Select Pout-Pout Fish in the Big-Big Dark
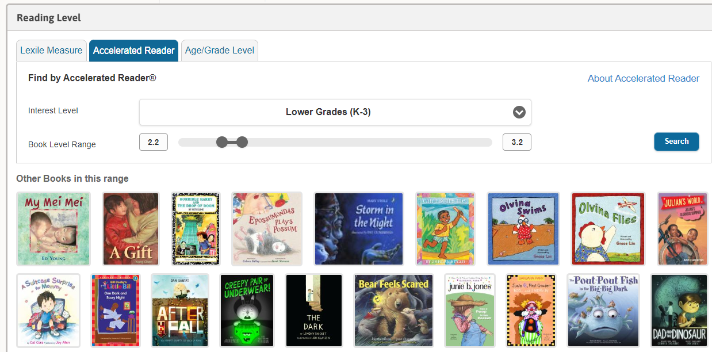This screenshot has width=712, height=352. [x=603, y=311]
